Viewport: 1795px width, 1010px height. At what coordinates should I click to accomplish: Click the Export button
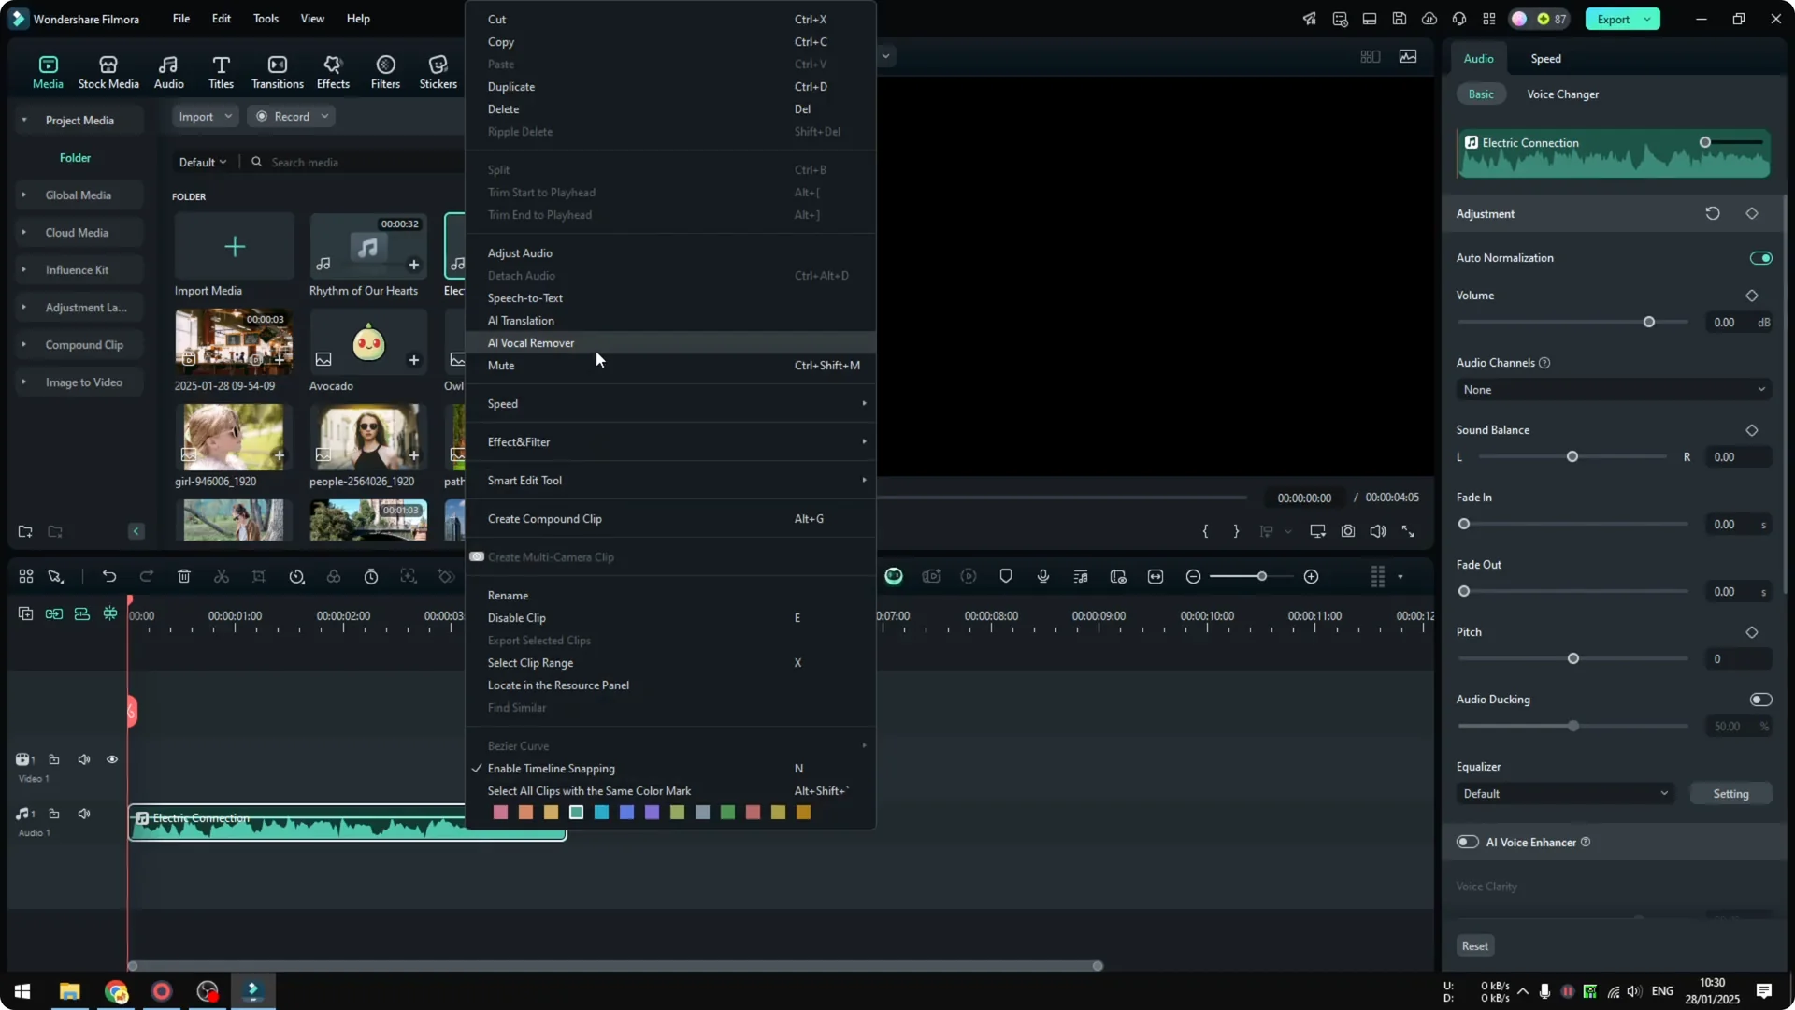(x=1615, y=19)
